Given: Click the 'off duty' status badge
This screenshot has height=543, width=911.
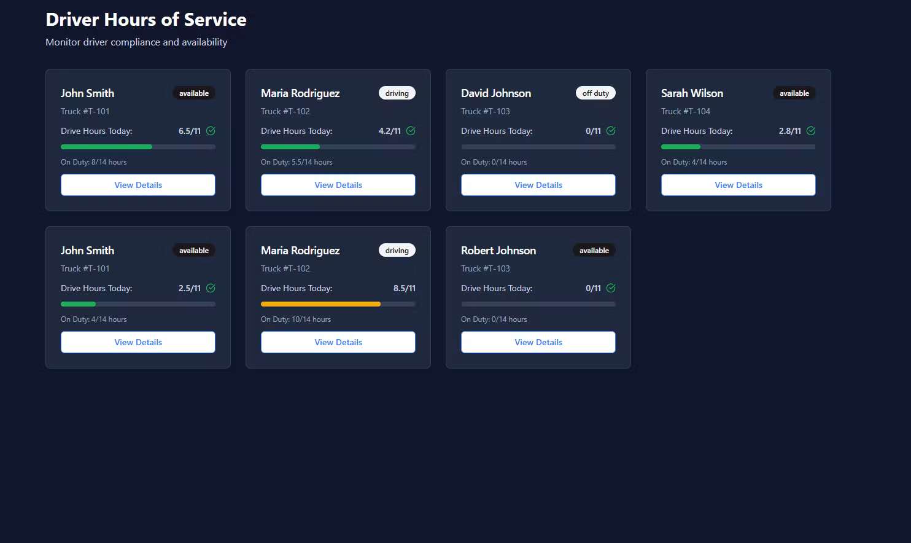Looking at the screenshot, I should pos(595,93).
